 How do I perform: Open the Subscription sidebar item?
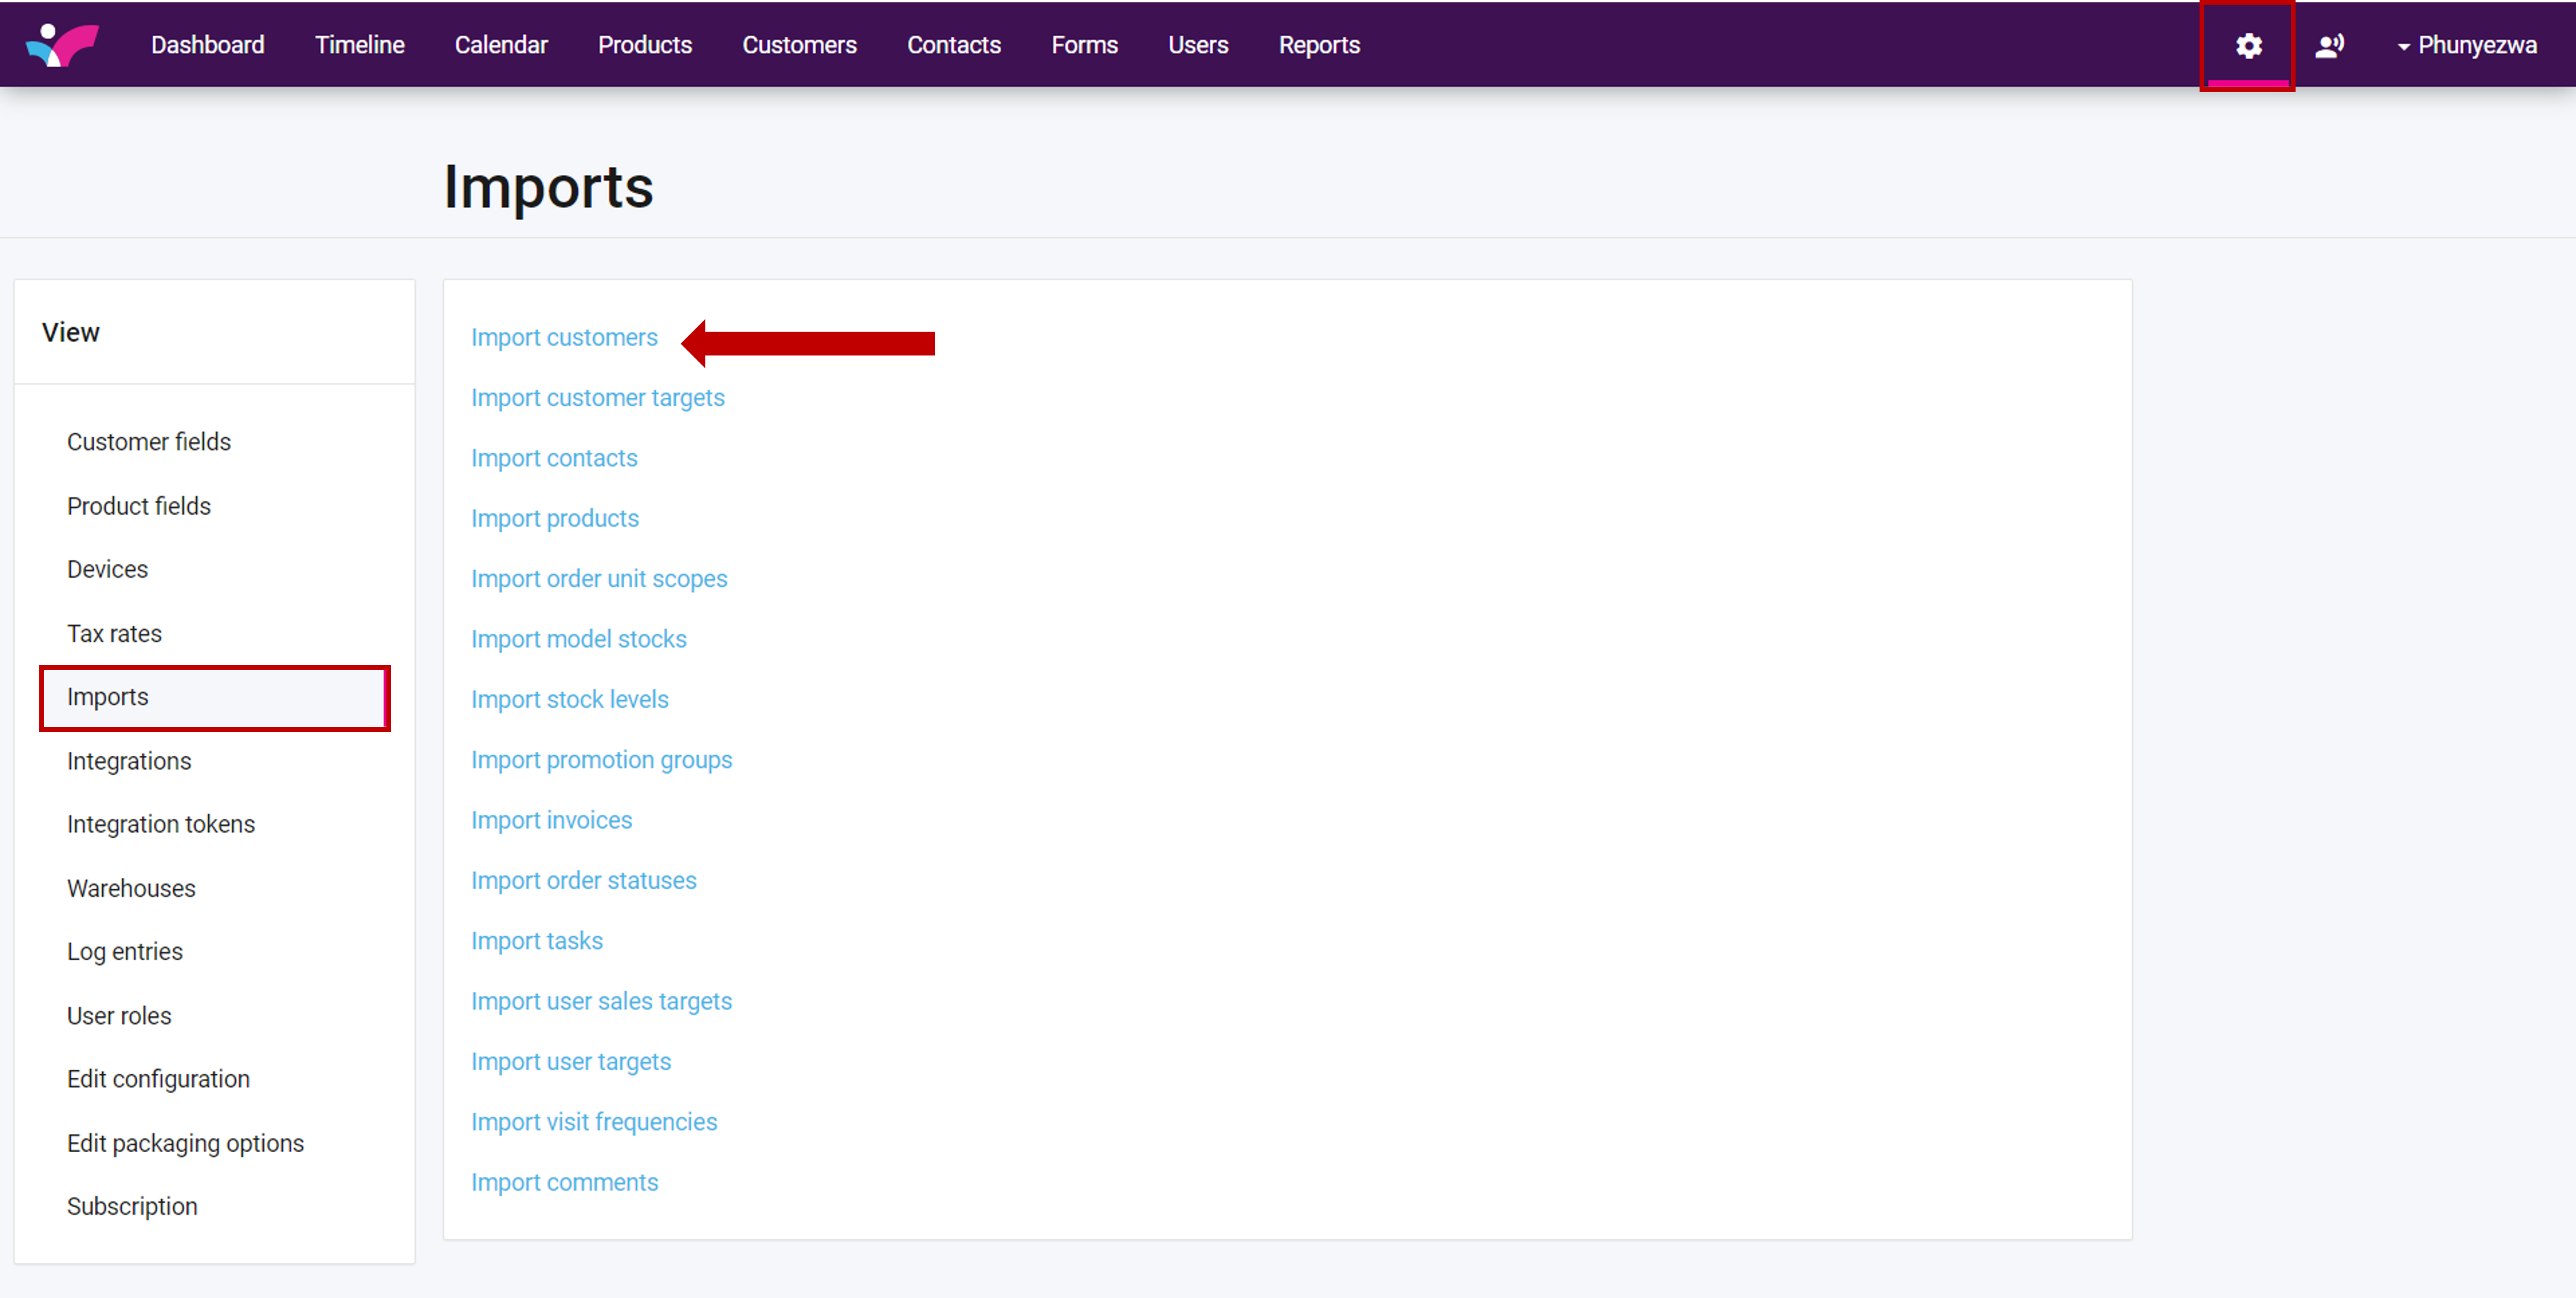click(132, 1207)
